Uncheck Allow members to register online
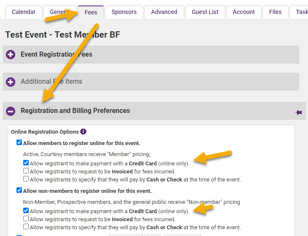The height and width of the screenshot is (236, 308). click(19, 143)
